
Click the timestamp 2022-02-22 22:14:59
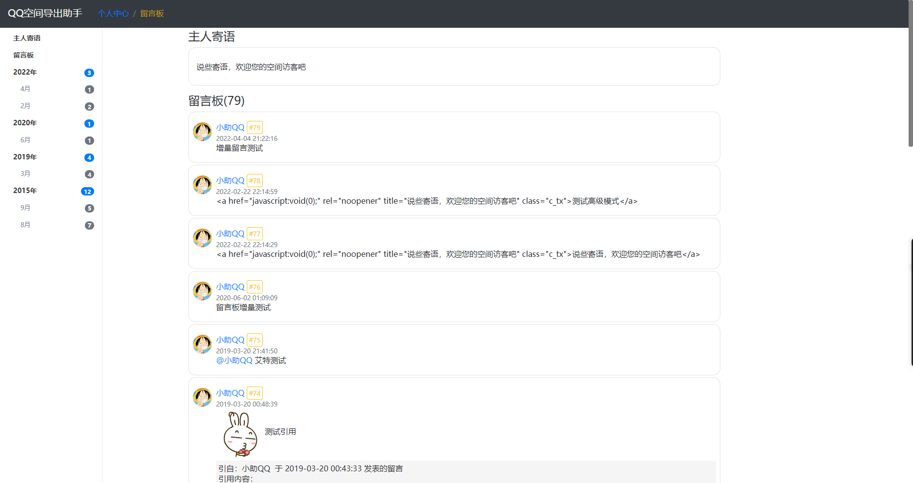pos(247,192)
